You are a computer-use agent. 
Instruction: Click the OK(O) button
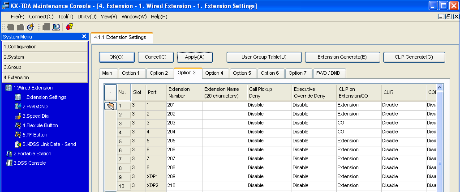coord(117,57)
